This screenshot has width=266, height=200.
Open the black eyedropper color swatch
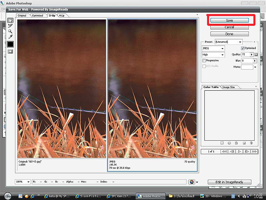coord(10,44)
